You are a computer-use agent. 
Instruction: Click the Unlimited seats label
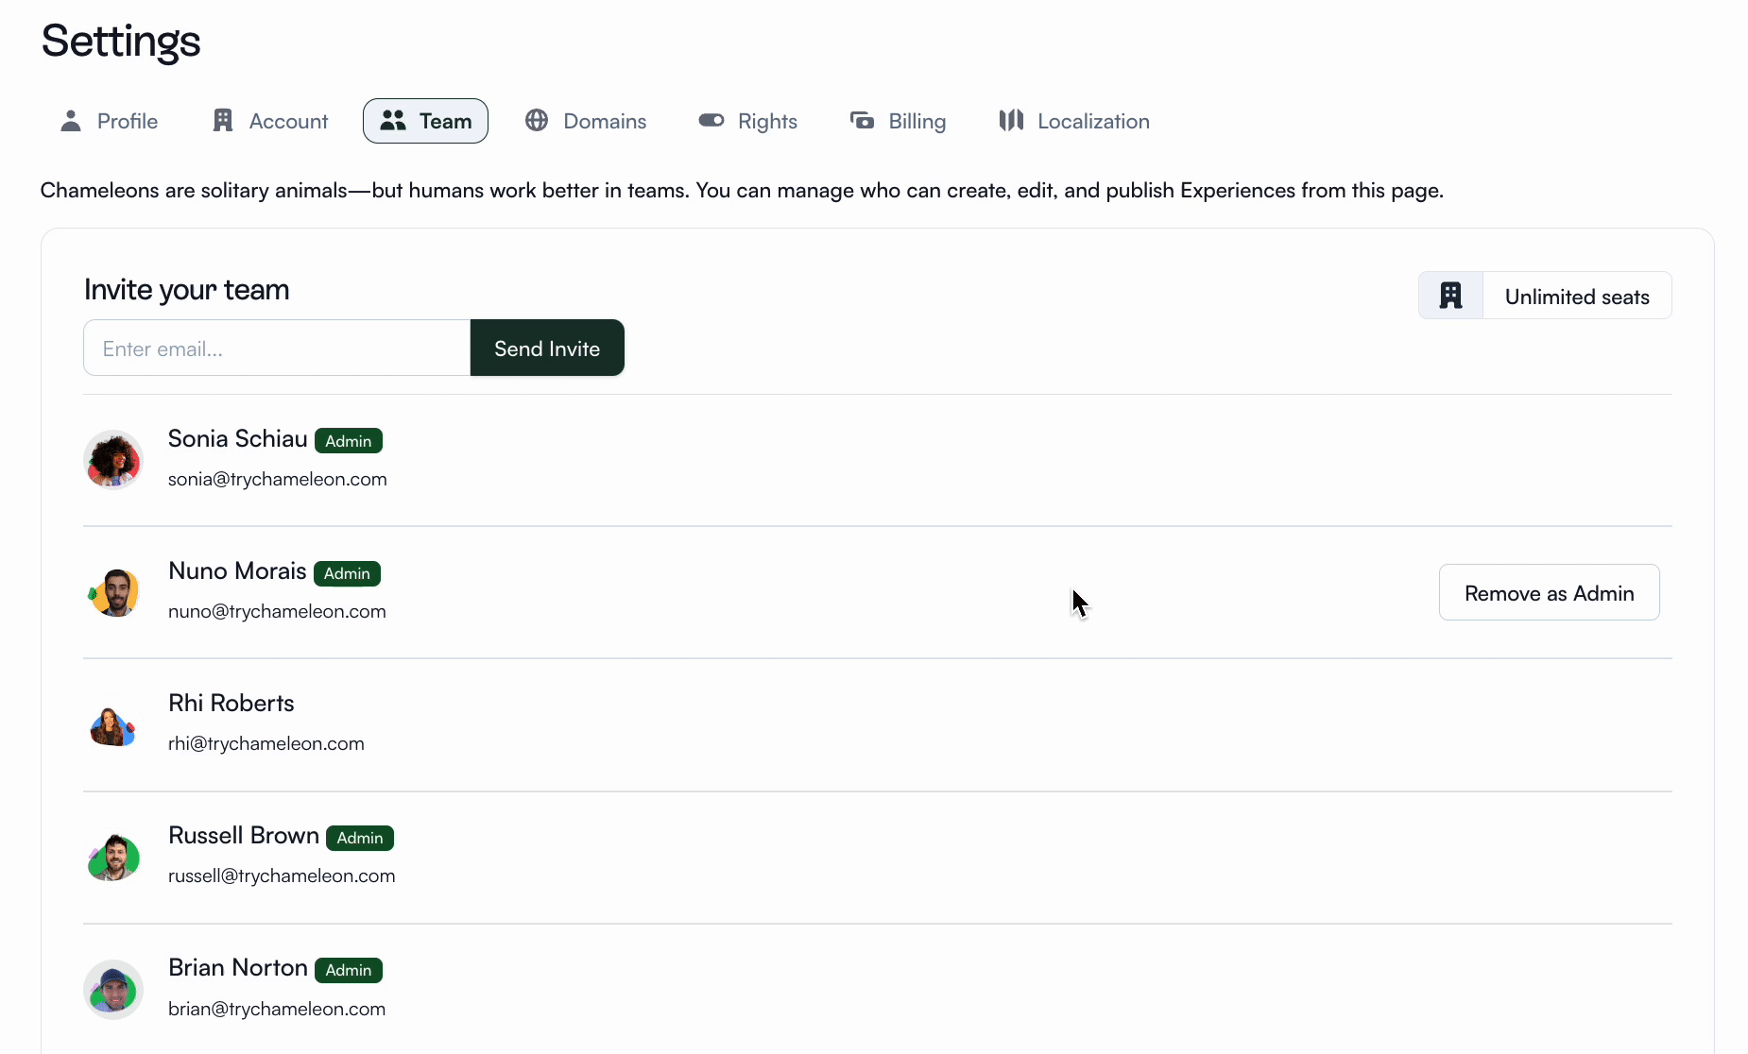click(x=1576, y=296)
